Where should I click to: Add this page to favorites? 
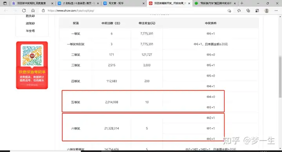pos(229,11)
